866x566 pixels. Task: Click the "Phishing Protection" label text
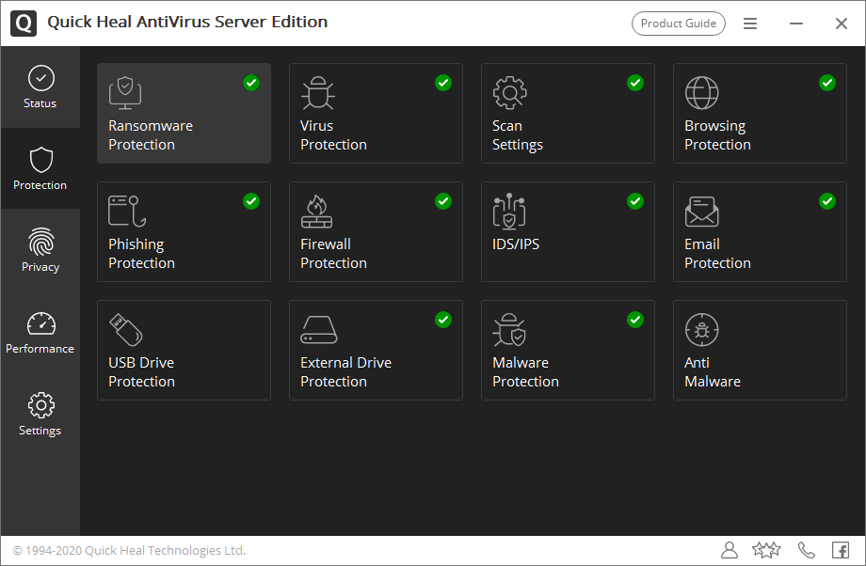point(141,254)
